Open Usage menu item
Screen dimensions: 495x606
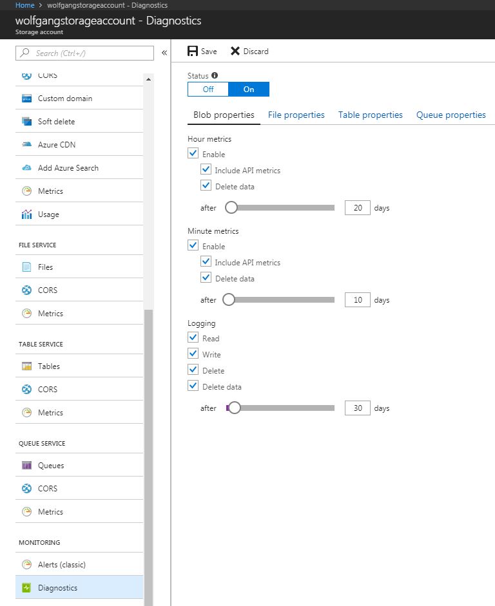point(79,214)
